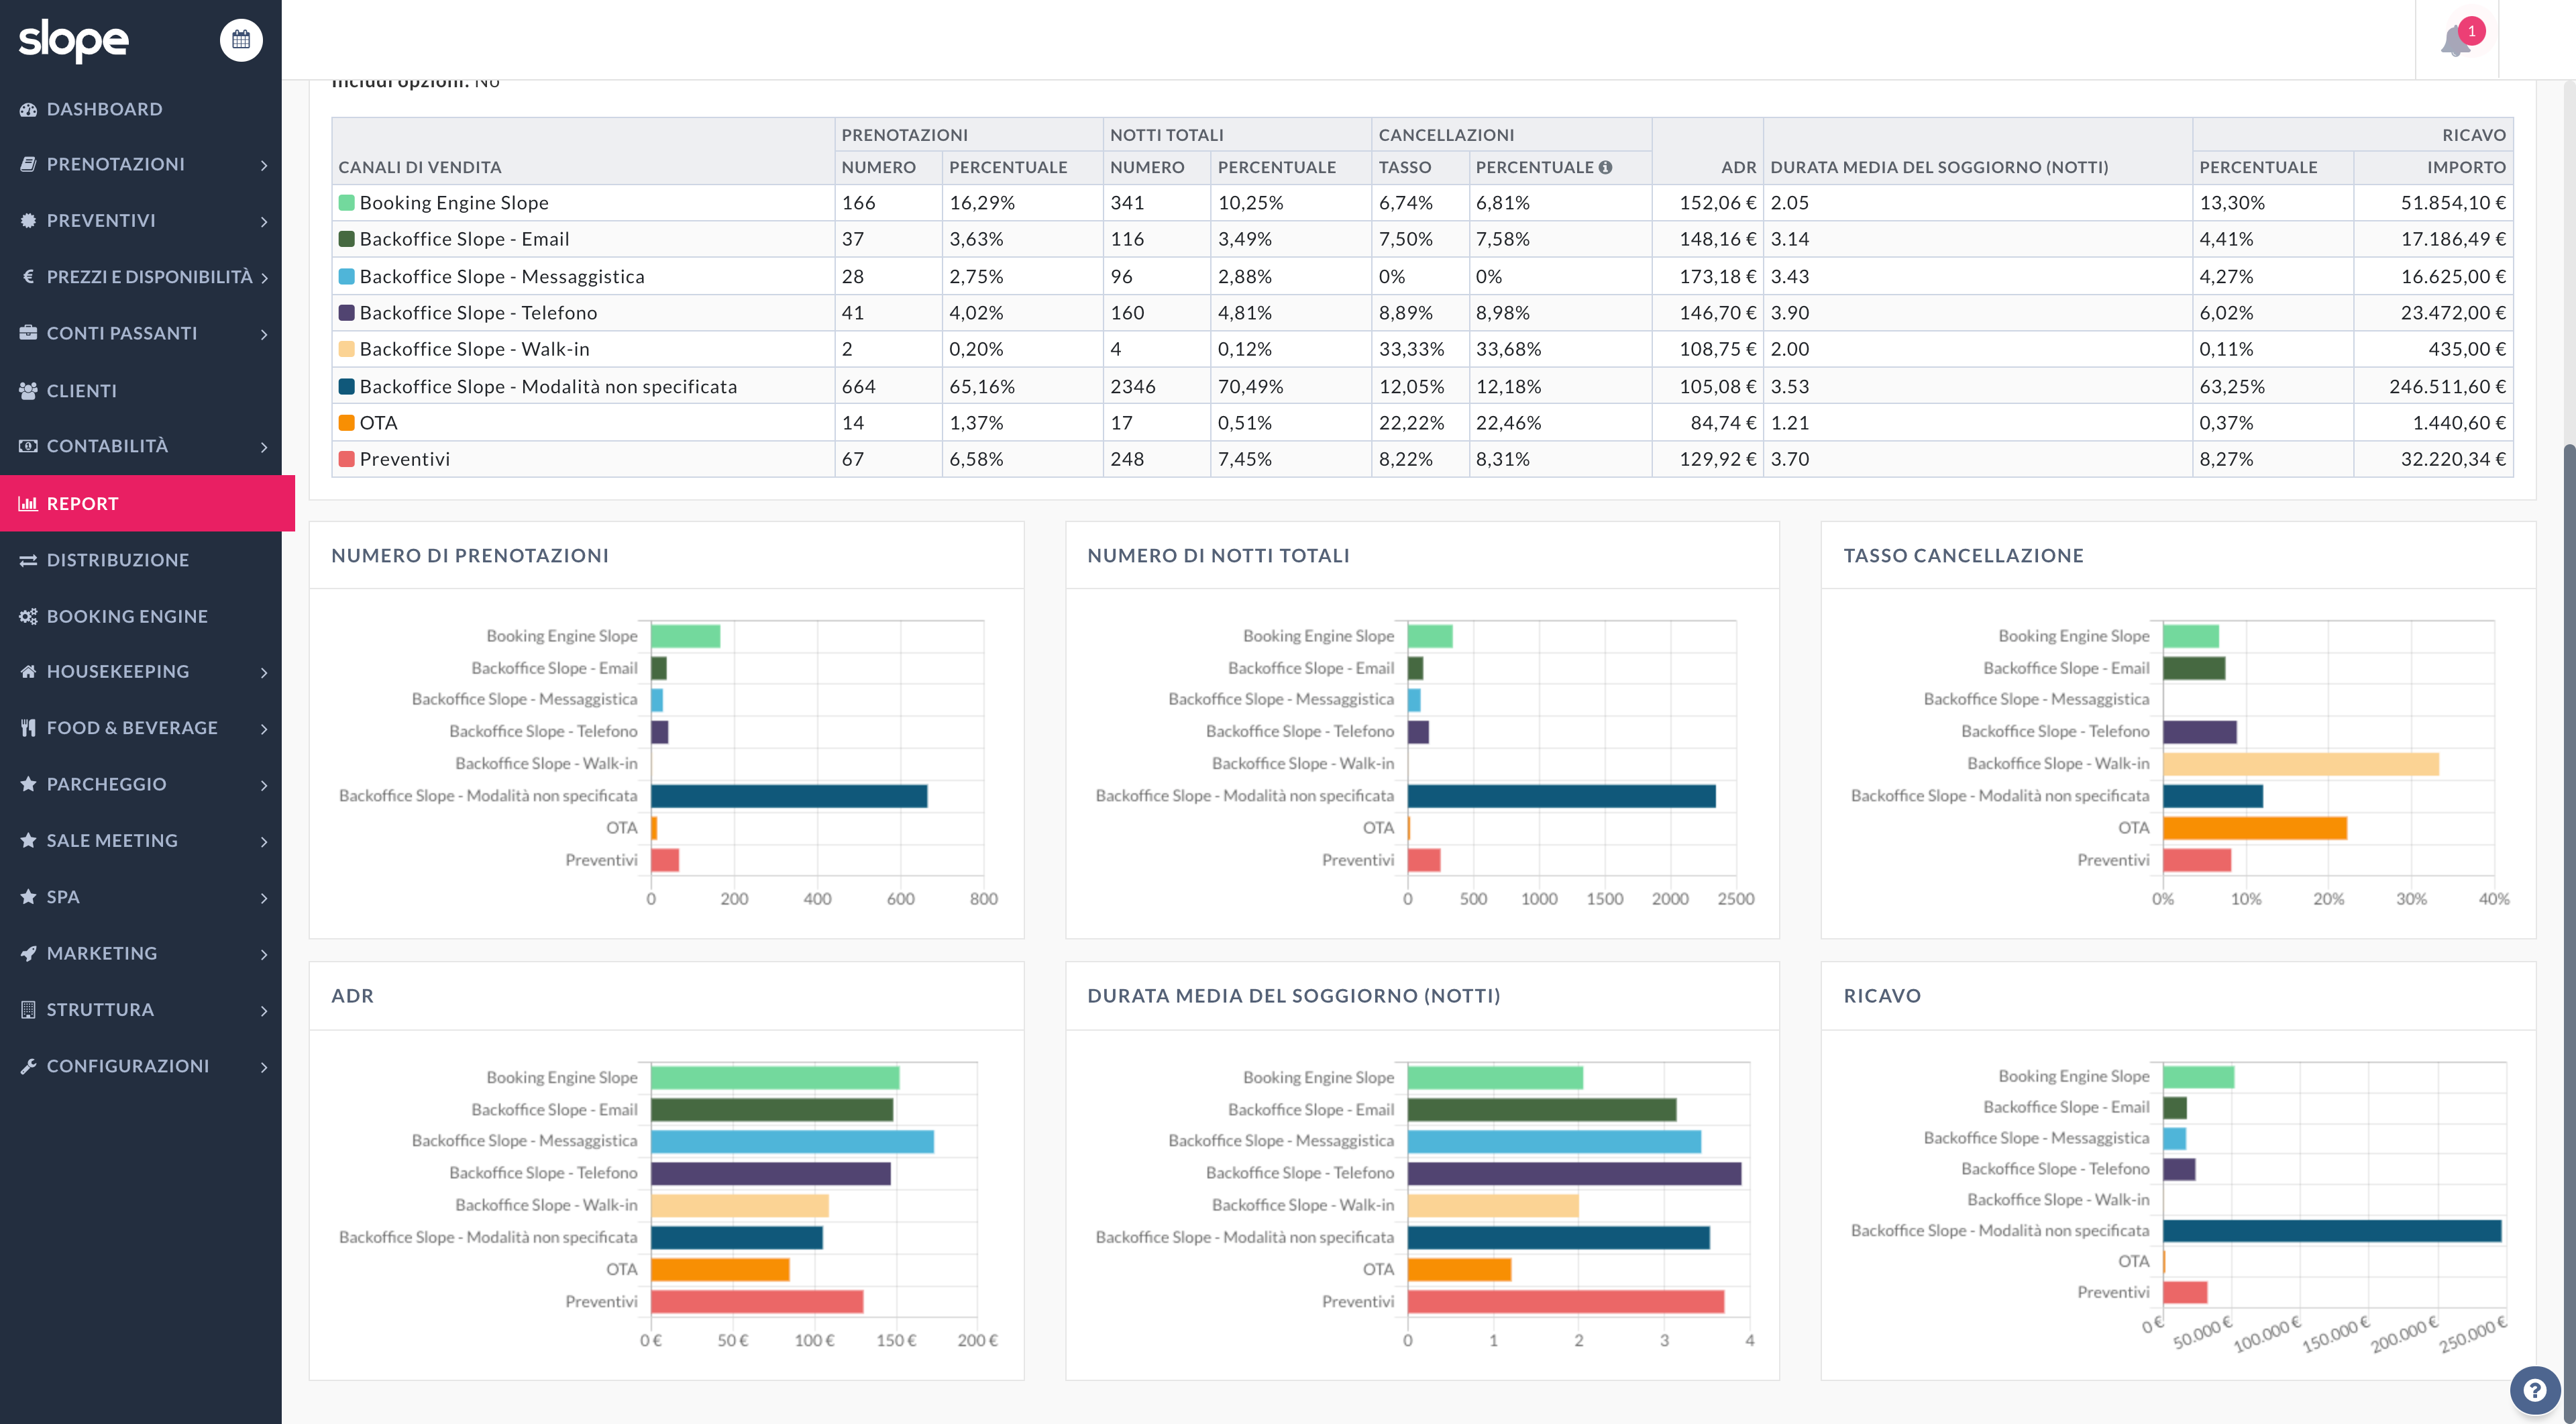The width and height of the screenshot is (2576, 1424).
Task: Expand the Contabilità menu arrow
Action: pos(264,447)
